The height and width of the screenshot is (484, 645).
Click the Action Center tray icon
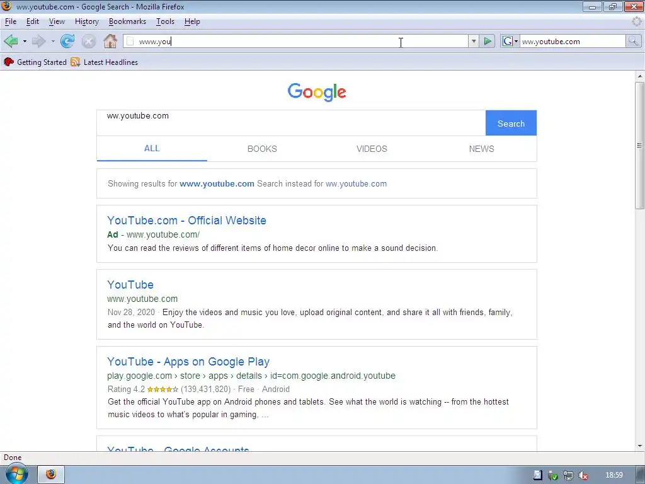coord(538,475)
